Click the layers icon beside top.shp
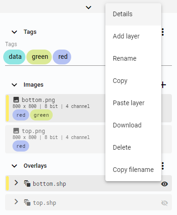Image resolution: width=177 pixels, height=215 pixels. pos(27,202)
